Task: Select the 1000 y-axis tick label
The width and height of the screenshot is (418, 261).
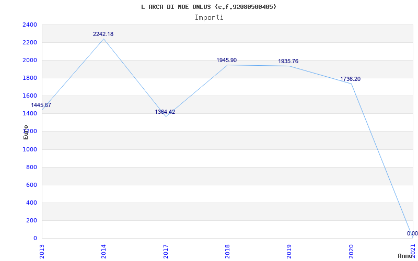Action: tap(30, 149)
